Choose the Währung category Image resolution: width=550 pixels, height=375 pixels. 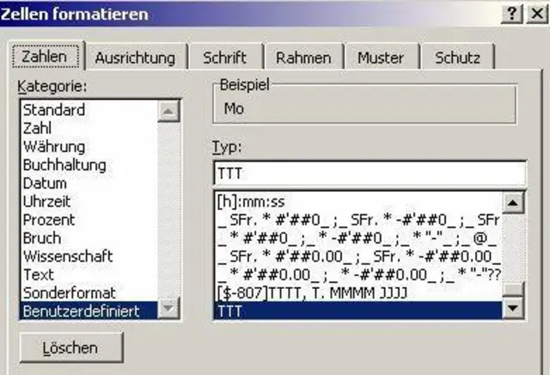click(x=89, y=146)
